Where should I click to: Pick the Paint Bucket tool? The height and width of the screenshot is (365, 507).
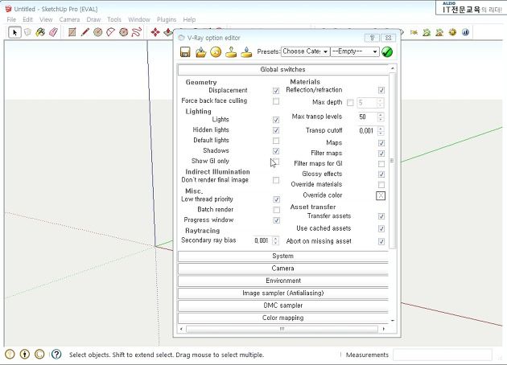(x=40, y=32)
